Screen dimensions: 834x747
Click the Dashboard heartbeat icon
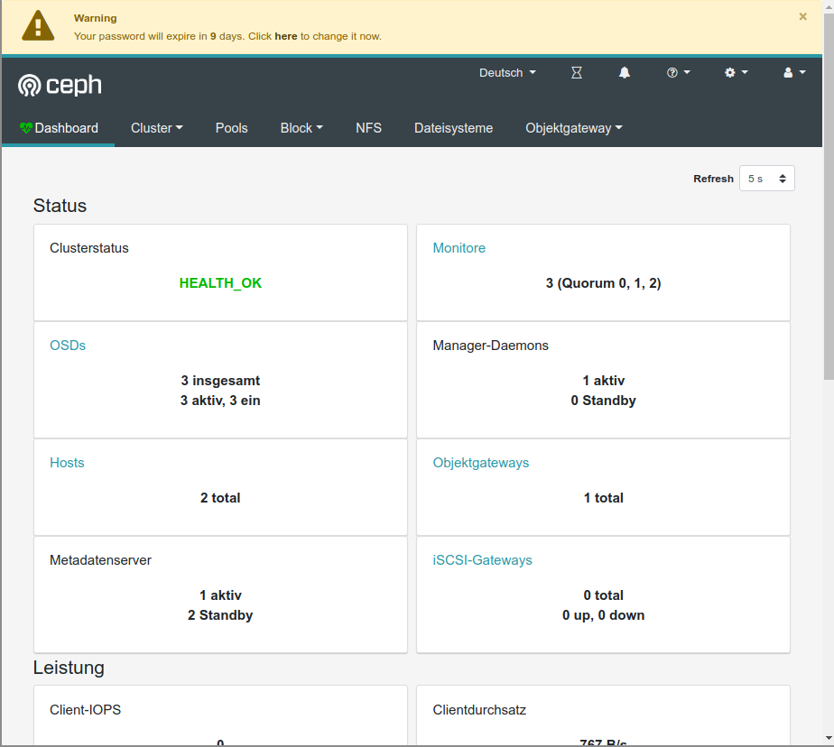[26, 127]
